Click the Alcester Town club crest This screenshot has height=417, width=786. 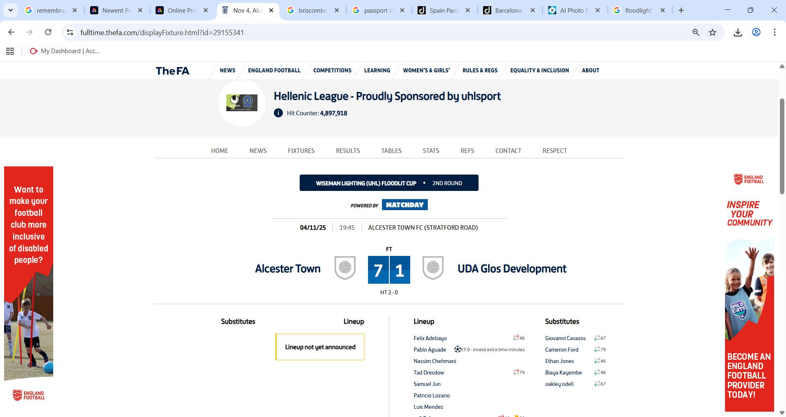(345, 268)
